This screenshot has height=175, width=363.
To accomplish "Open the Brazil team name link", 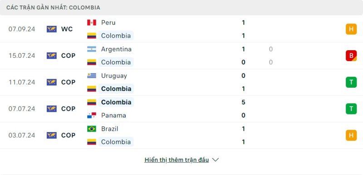I will [110, 129].
